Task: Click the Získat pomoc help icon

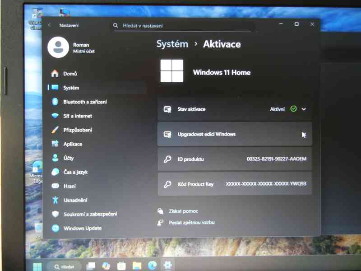Action: [x=161, y=211]
